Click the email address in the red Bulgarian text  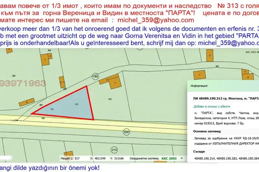click(156, 20)
